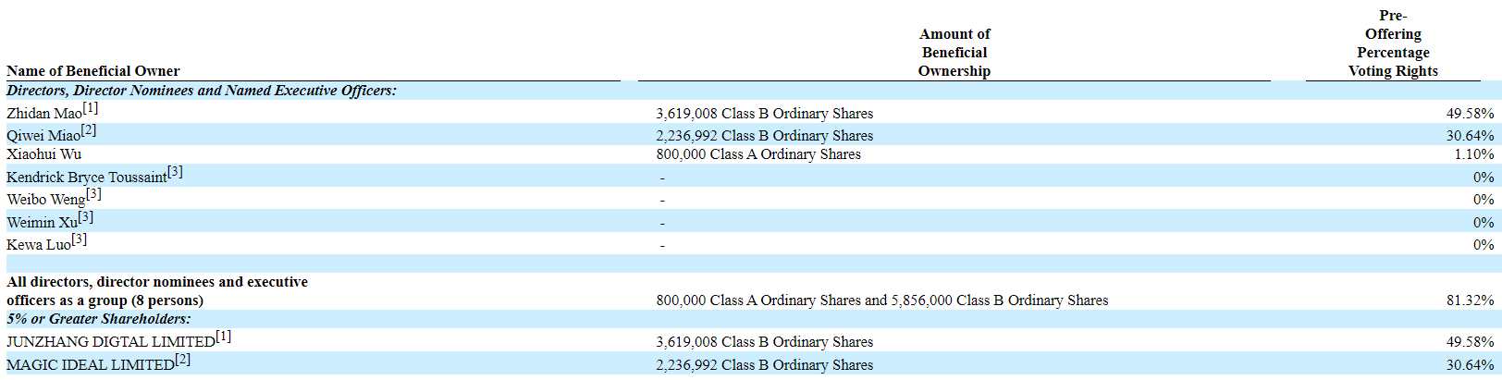Select Xiaohui Wu's 800,000 Class A shares cell
The width and height of the screenshot is (1502, 380).
(757, 154)
